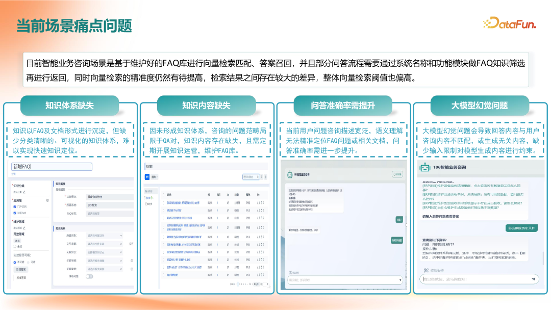This screenshot has height=310, width=551.
Task: Click the FAQ标签 input field
Action: coord(110,214)
